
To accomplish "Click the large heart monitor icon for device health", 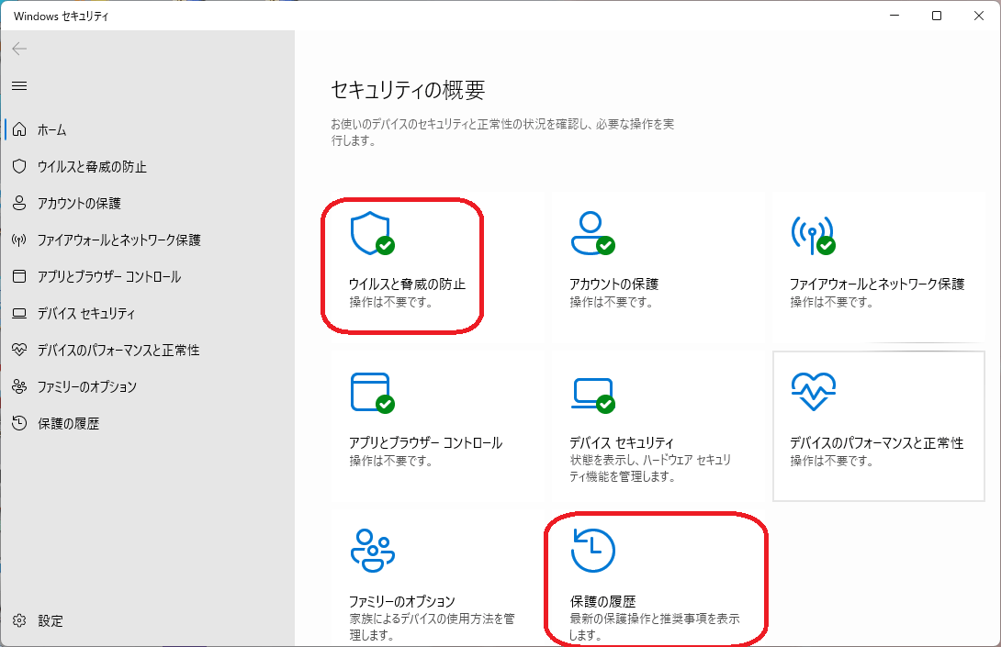I will [x=814, y=392].
